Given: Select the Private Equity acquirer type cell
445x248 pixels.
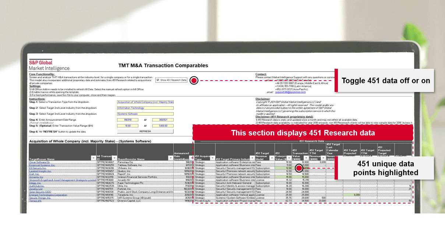Looking at the screenshot, I should [x=205, y=201].
